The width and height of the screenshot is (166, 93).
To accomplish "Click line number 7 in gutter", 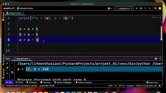I will tap(9, 34).
